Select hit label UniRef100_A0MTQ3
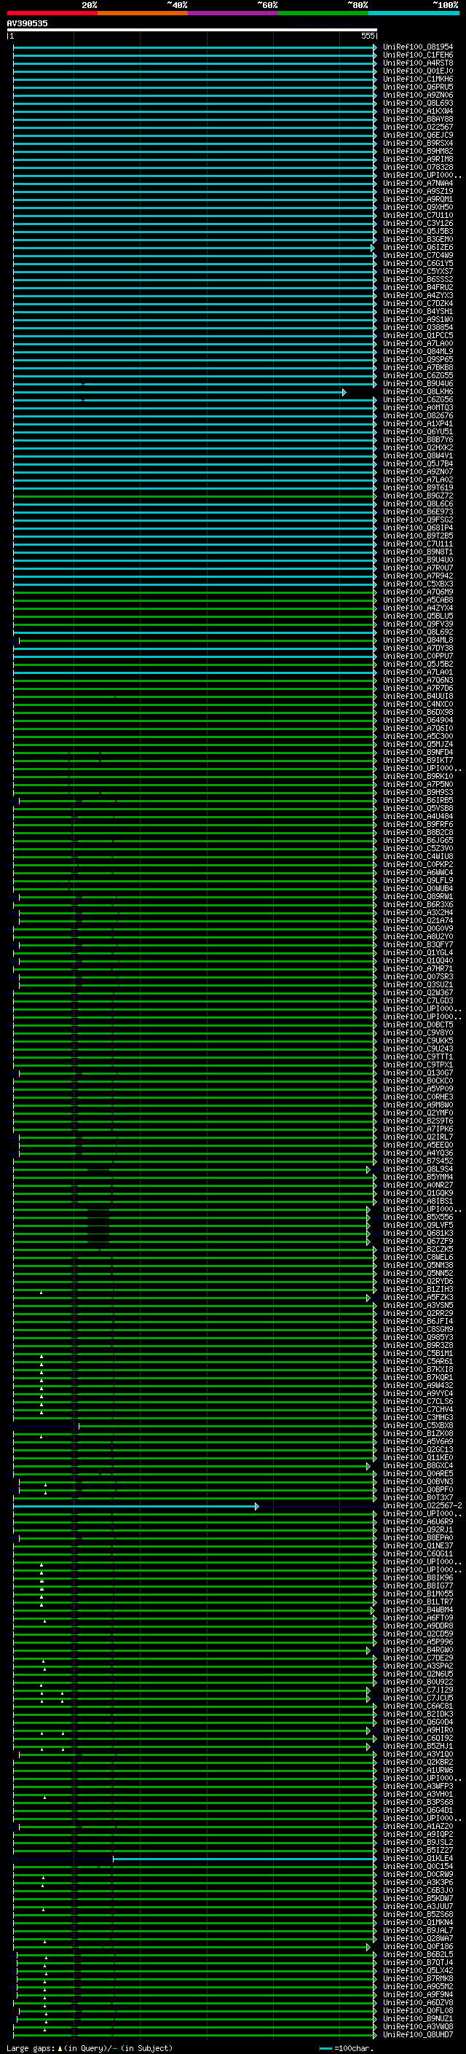Viewport: 466px width, 2054px height. coord(418,407)
